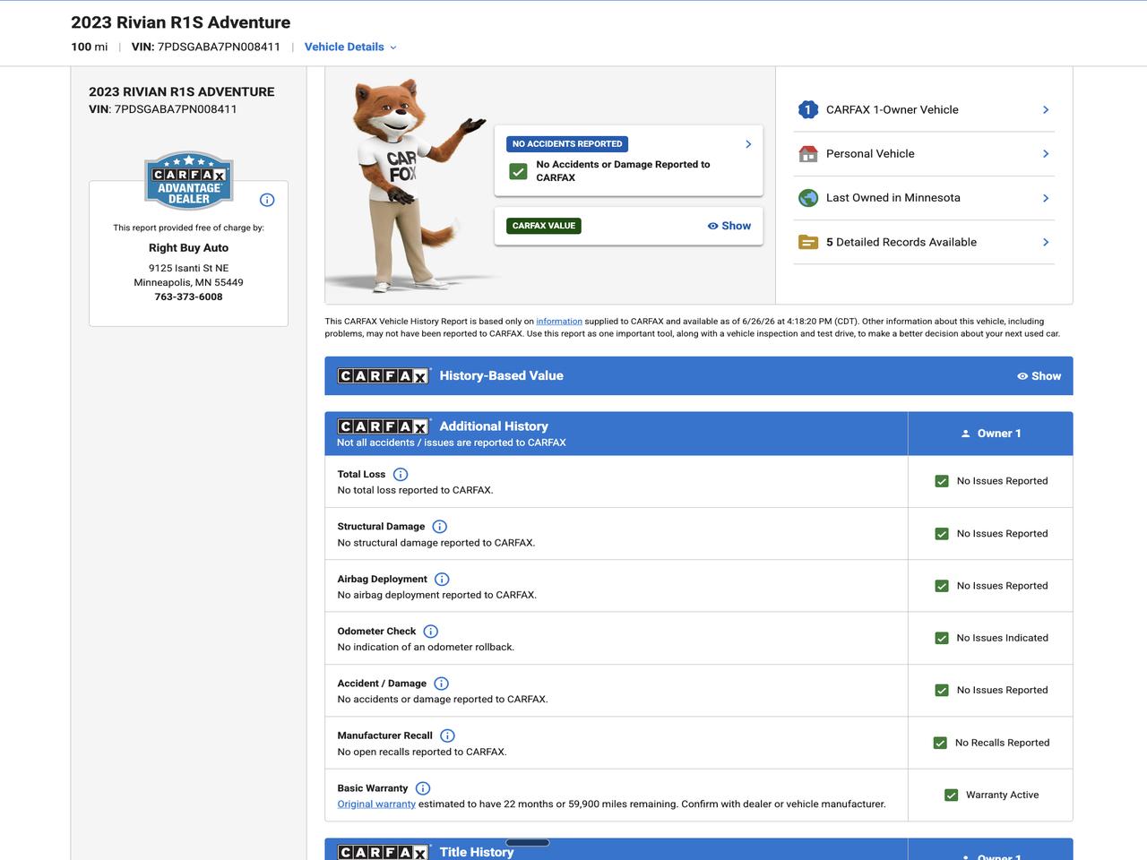1147x860 pixels.
Task: Click the sidebar 2023 RIVIAN R1S ADVENTURE heading
Action: pos(182,91)
